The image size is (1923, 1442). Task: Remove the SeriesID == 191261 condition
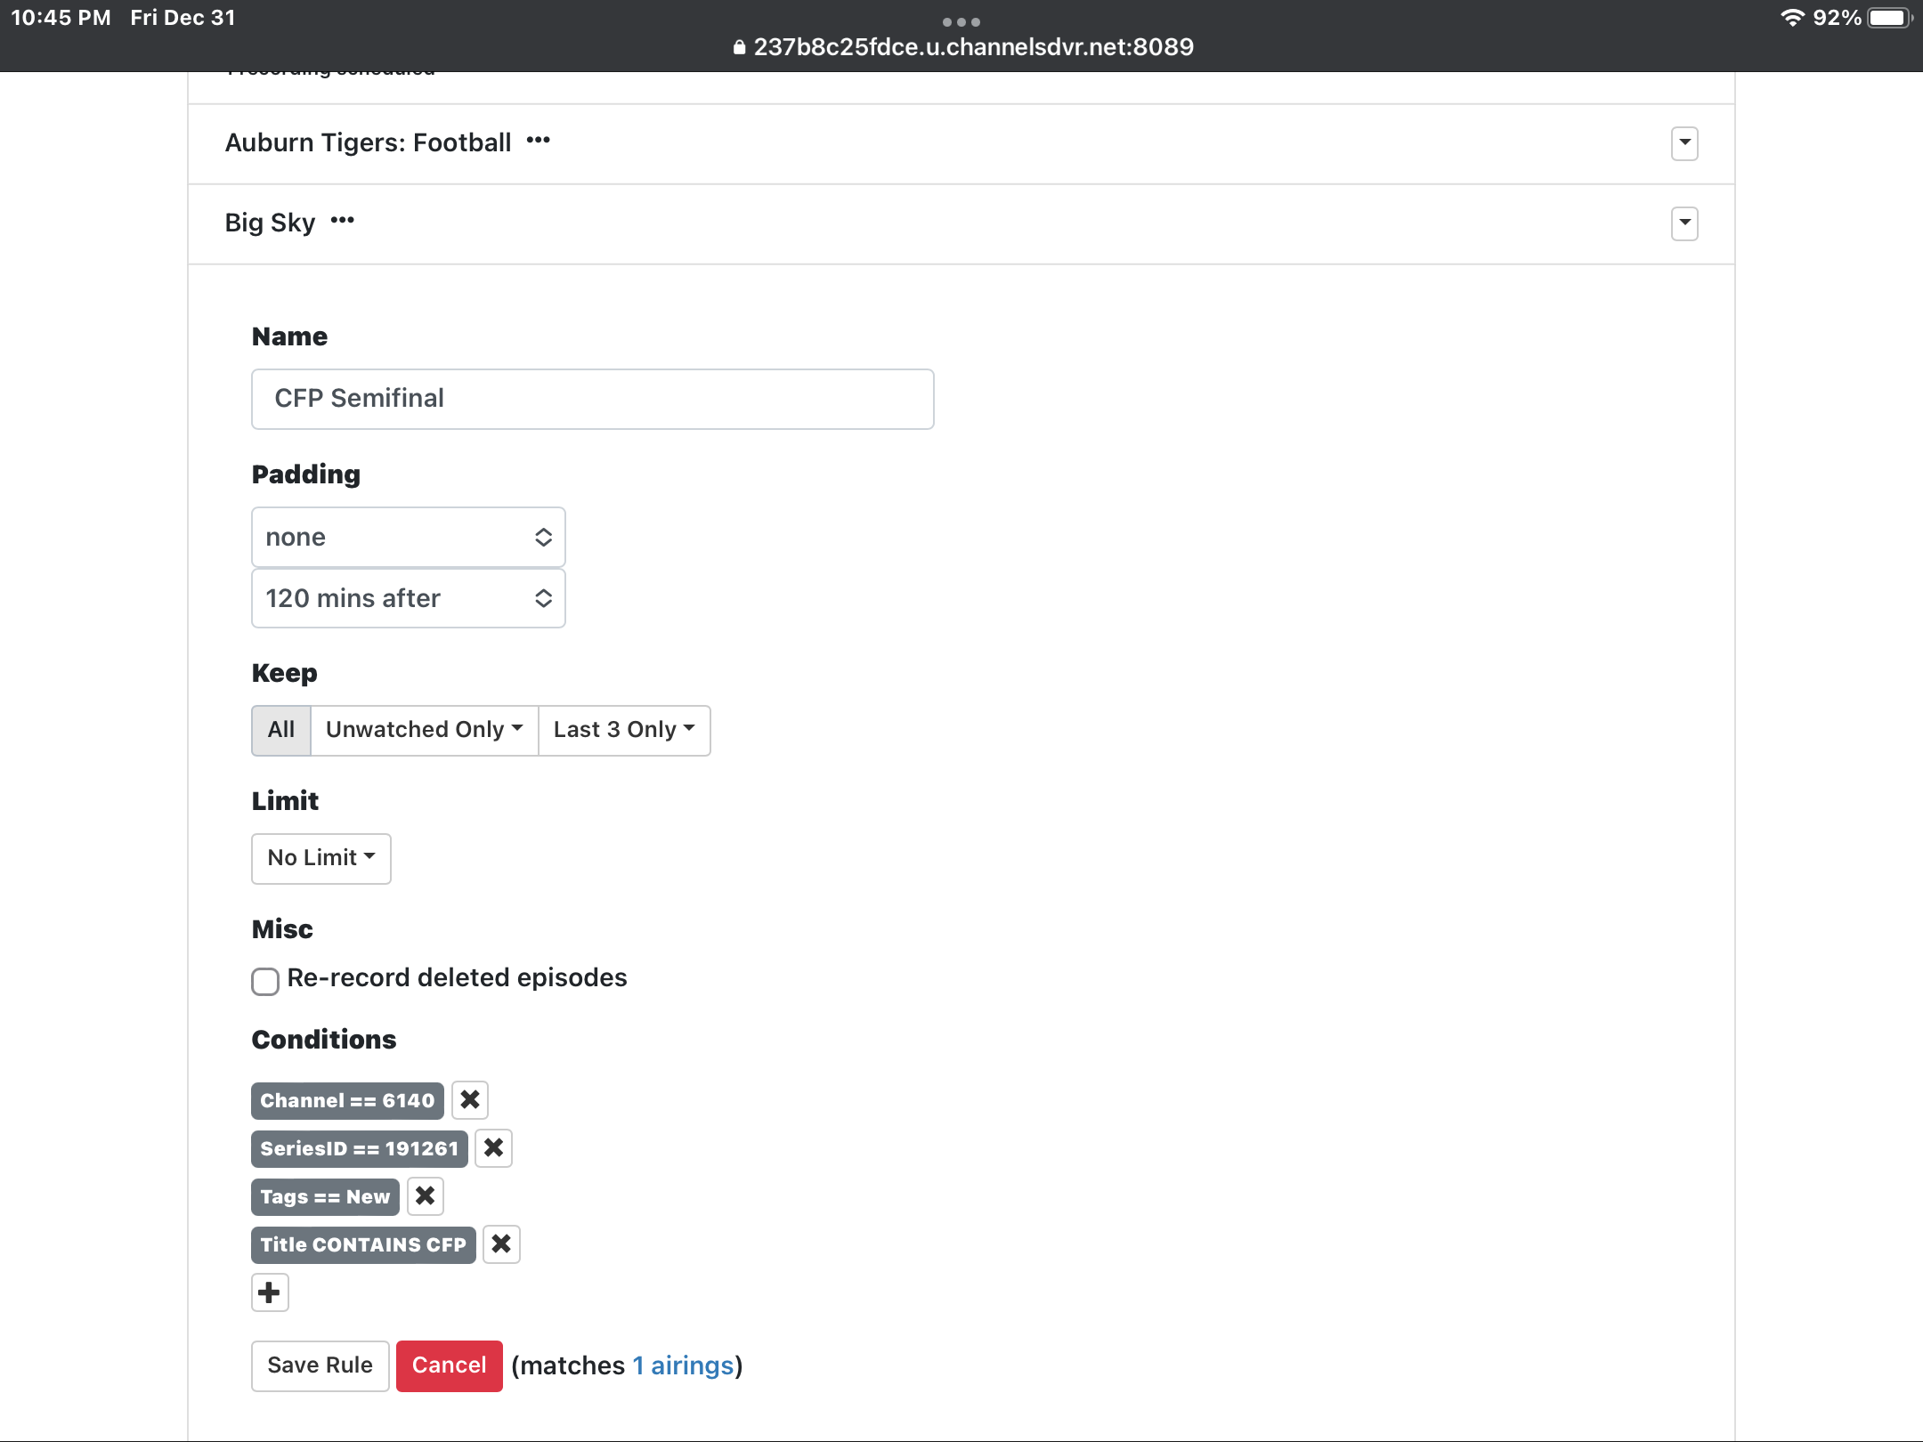point(493,1148)
